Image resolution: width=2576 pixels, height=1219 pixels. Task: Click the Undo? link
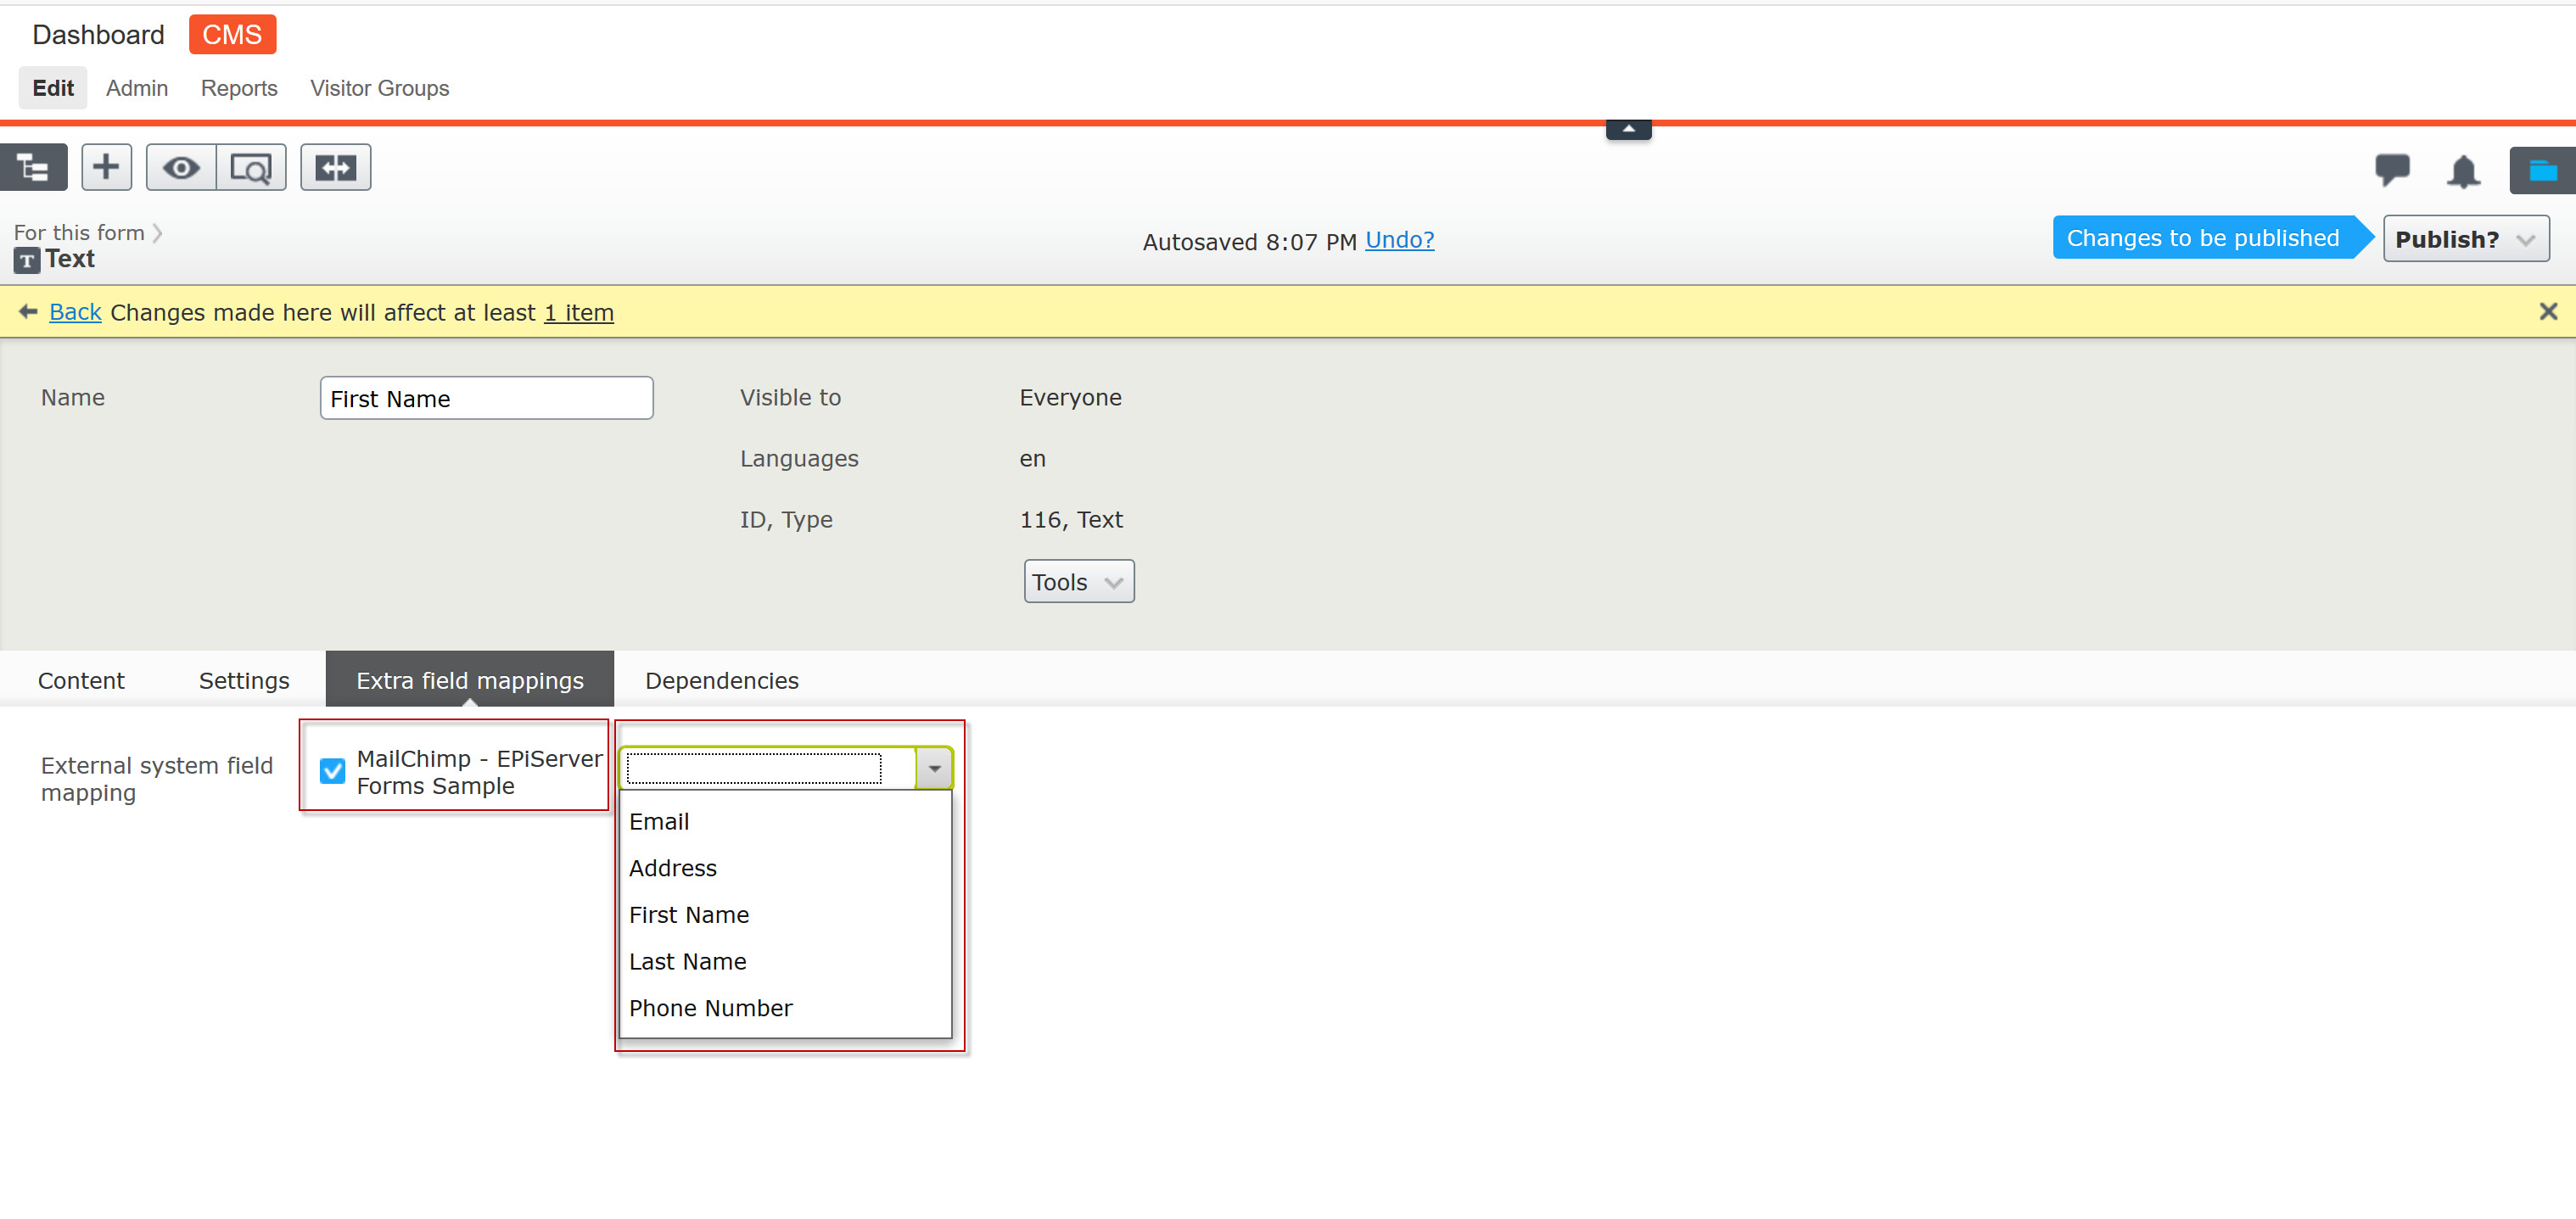1399,240
